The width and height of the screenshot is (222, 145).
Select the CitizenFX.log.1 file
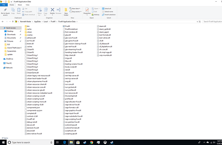coord(31,55)
